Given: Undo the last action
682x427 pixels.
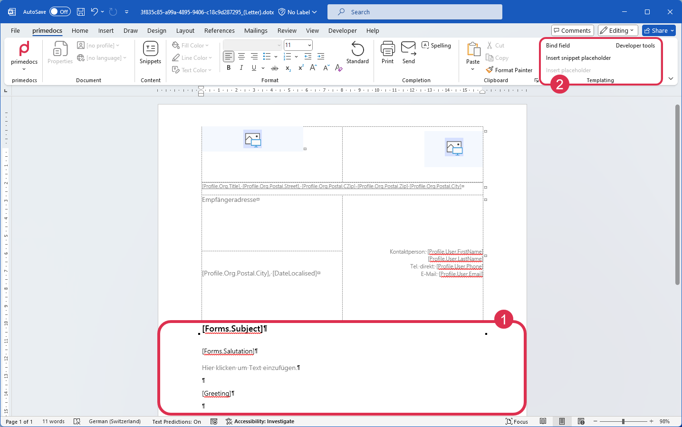Looking at the screenshot, I should pyautogui.click(x=94, y=12).
